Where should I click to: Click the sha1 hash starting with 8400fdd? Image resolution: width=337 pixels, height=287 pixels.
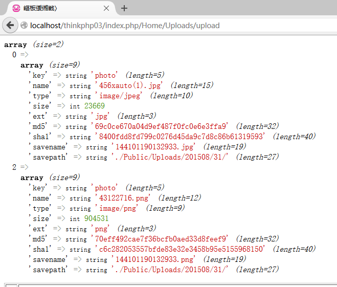(x=181, y=137)
